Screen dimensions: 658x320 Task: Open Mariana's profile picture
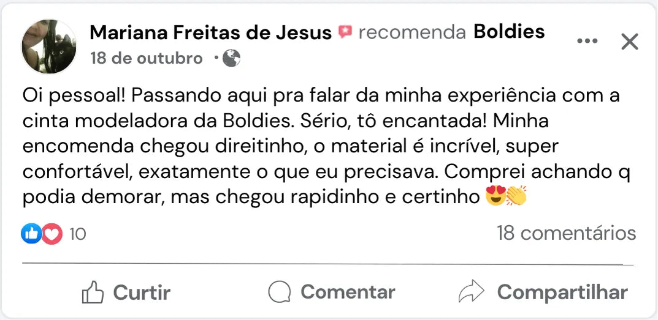[49, 46]
